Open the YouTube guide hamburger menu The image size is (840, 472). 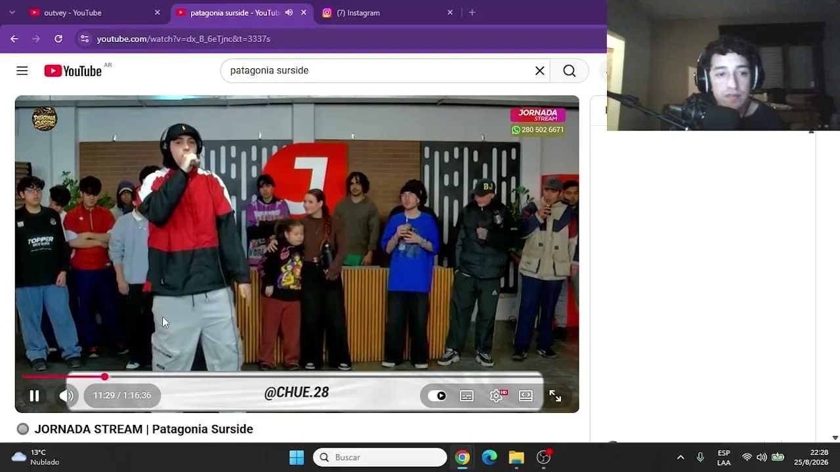point(22,71)
